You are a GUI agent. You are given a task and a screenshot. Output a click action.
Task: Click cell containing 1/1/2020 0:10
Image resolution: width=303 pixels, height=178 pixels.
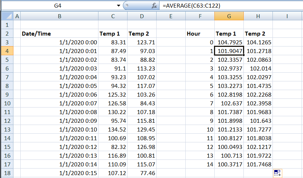[x=60, y=129]
